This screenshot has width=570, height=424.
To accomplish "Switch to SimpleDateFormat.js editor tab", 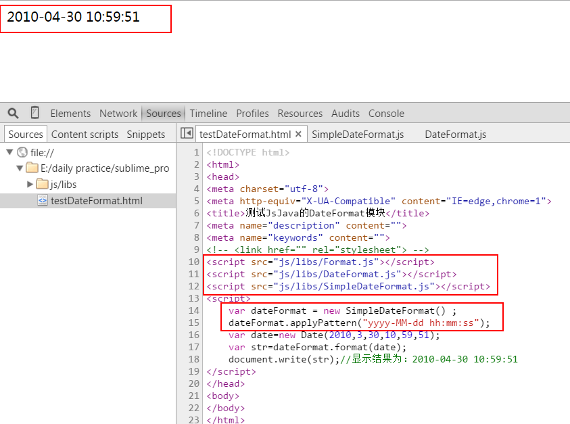I will [x=358, y=134].
